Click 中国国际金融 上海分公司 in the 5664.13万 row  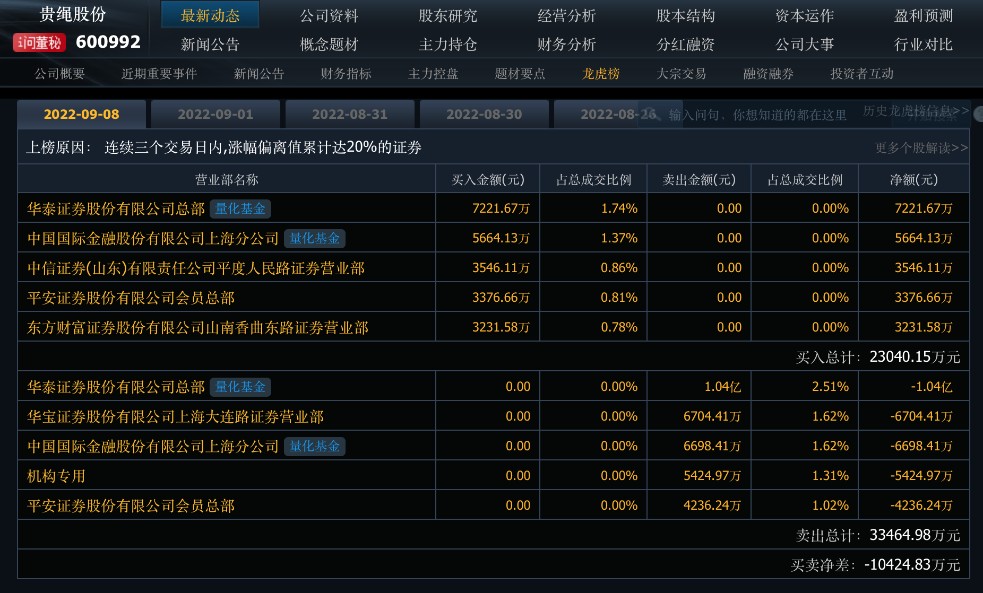[x=153, y=238]
